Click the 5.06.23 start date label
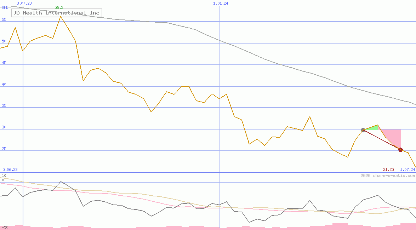 10,169
